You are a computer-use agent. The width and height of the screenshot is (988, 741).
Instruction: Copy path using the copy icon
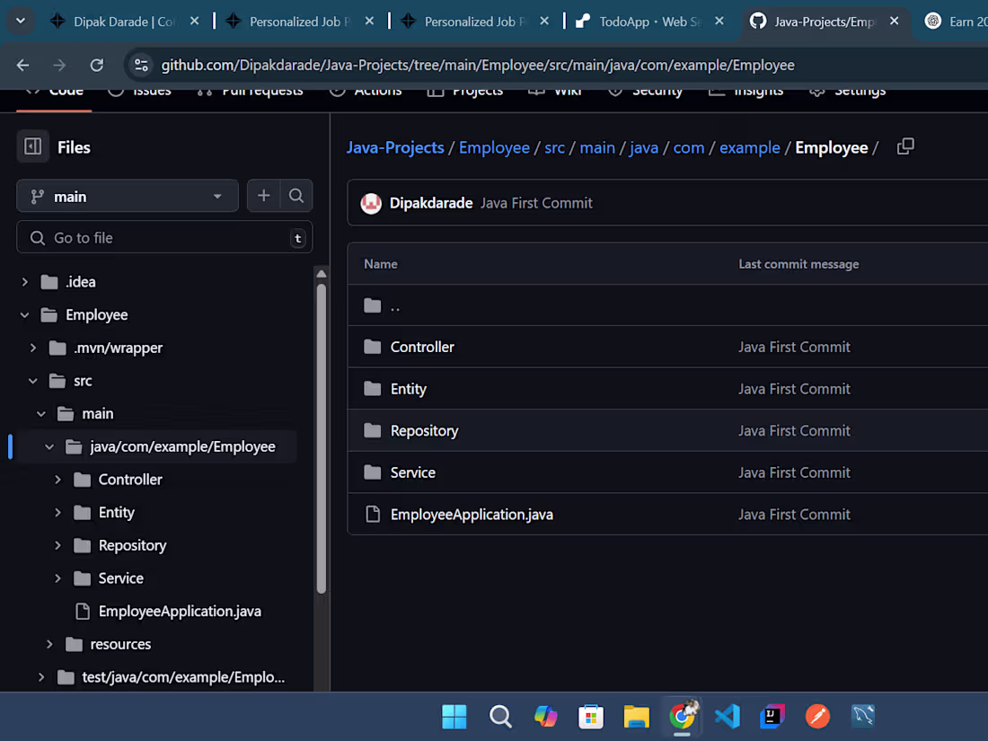point(905,146)
